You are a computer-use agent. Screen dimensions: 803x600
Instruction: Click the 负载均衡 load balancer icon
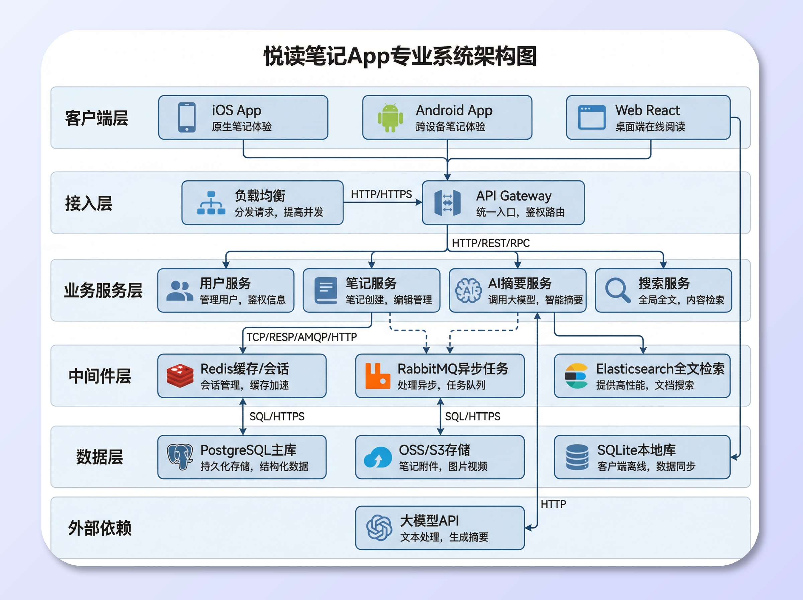tap(211, 203)
